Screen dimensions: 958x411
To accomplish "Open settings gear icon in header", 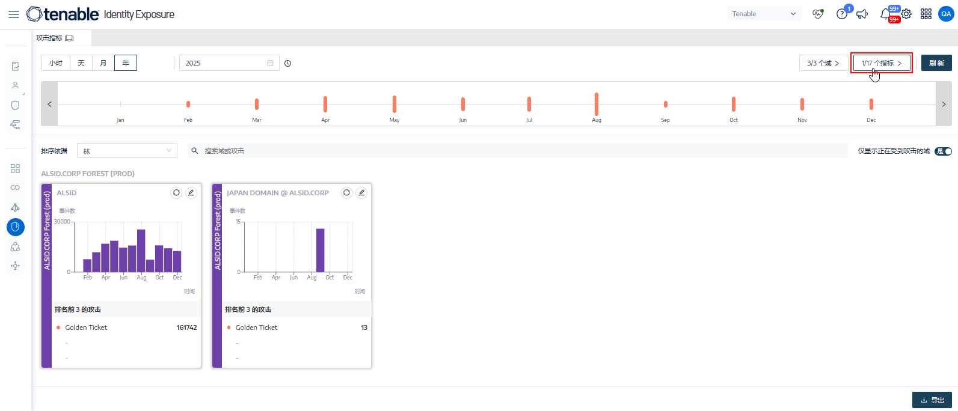I will coord(906,14).
